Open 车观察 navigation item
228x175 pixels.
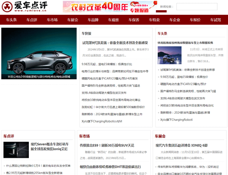[113, 20]
